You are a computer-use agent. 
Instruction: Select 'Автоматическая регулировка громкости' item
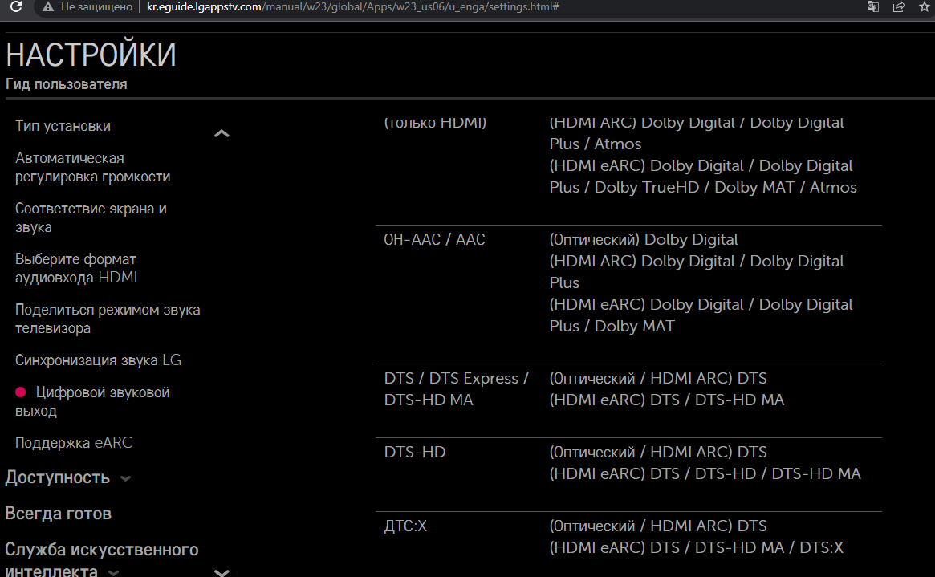pos(92,167)
